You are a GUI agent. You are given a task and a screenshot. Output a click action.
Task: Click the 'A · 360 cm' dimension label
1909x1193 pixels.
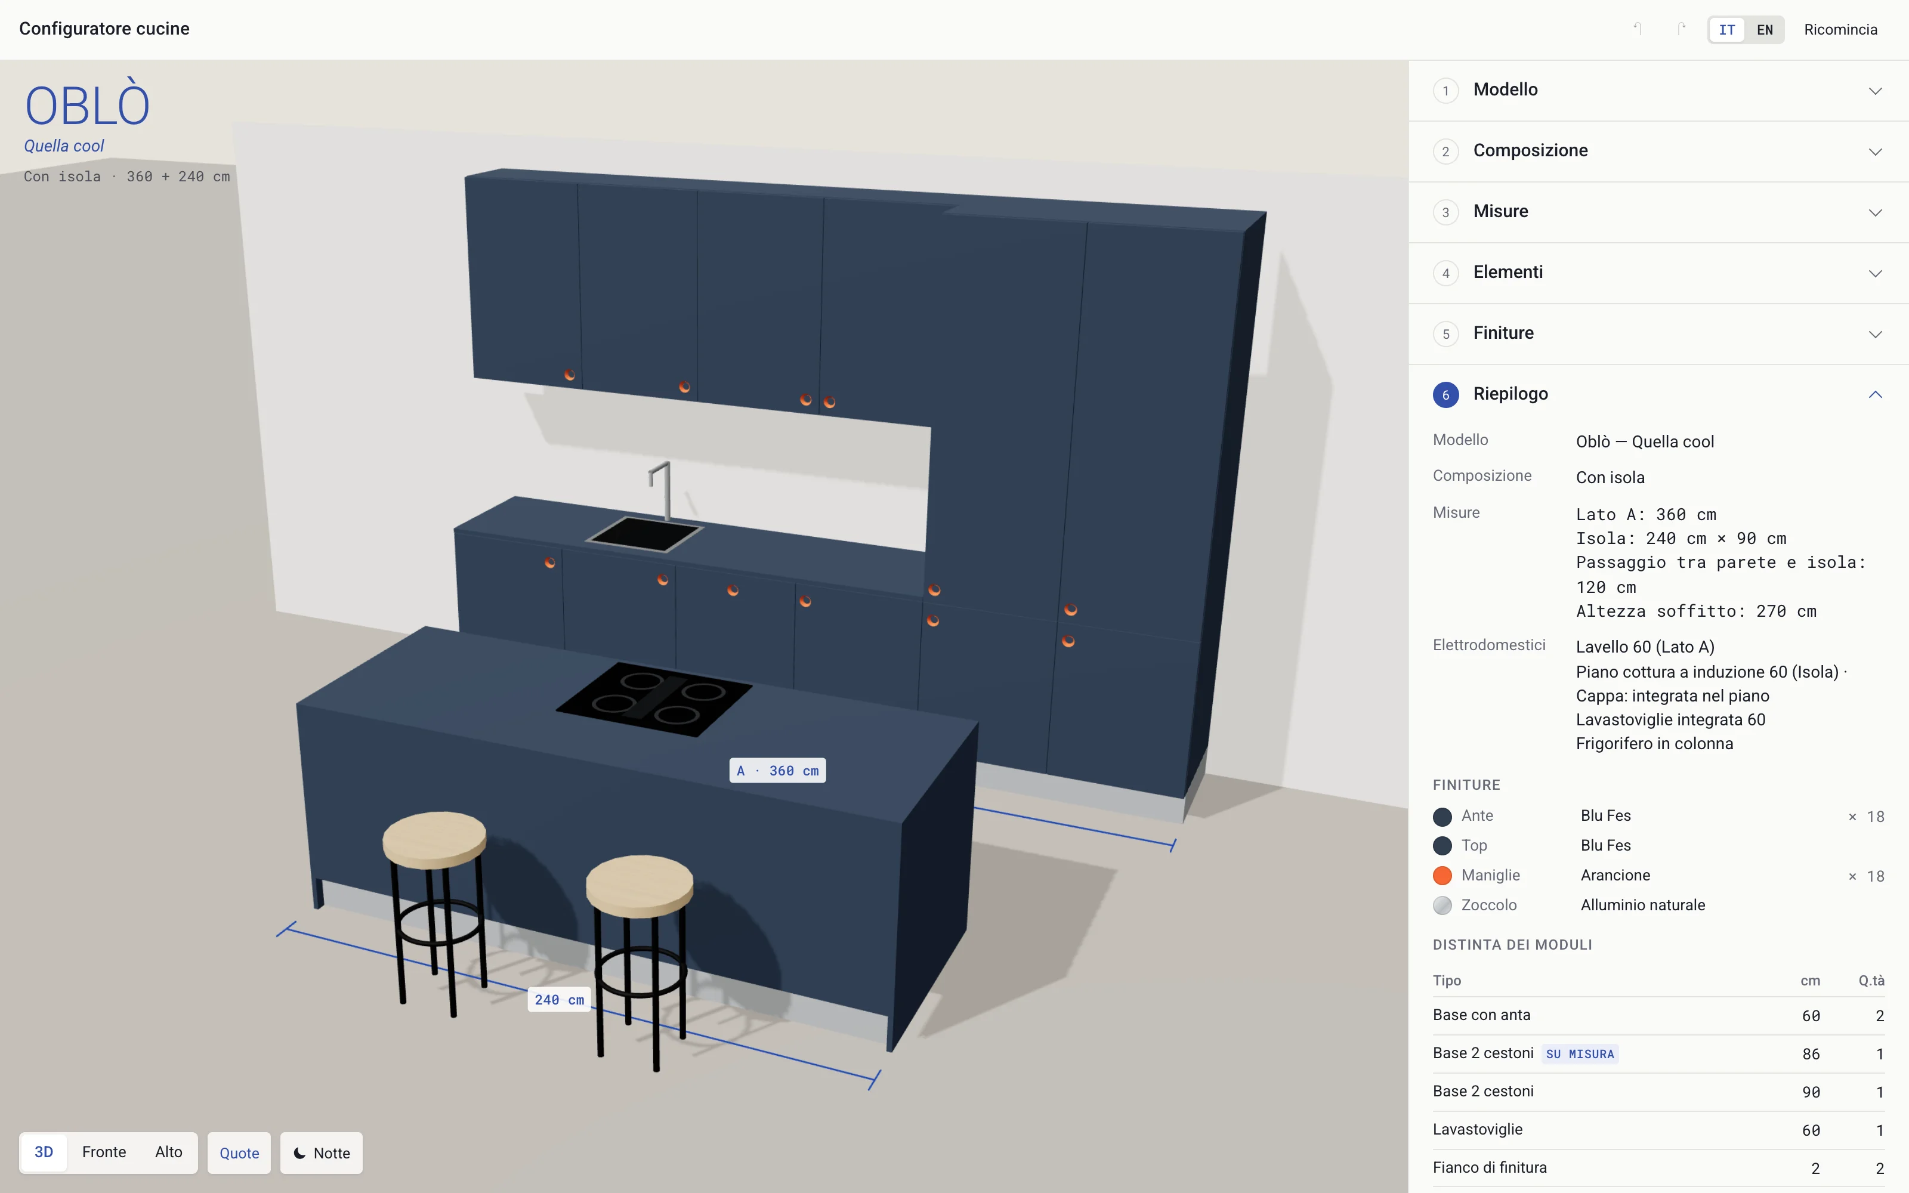[x=778, y=771]
